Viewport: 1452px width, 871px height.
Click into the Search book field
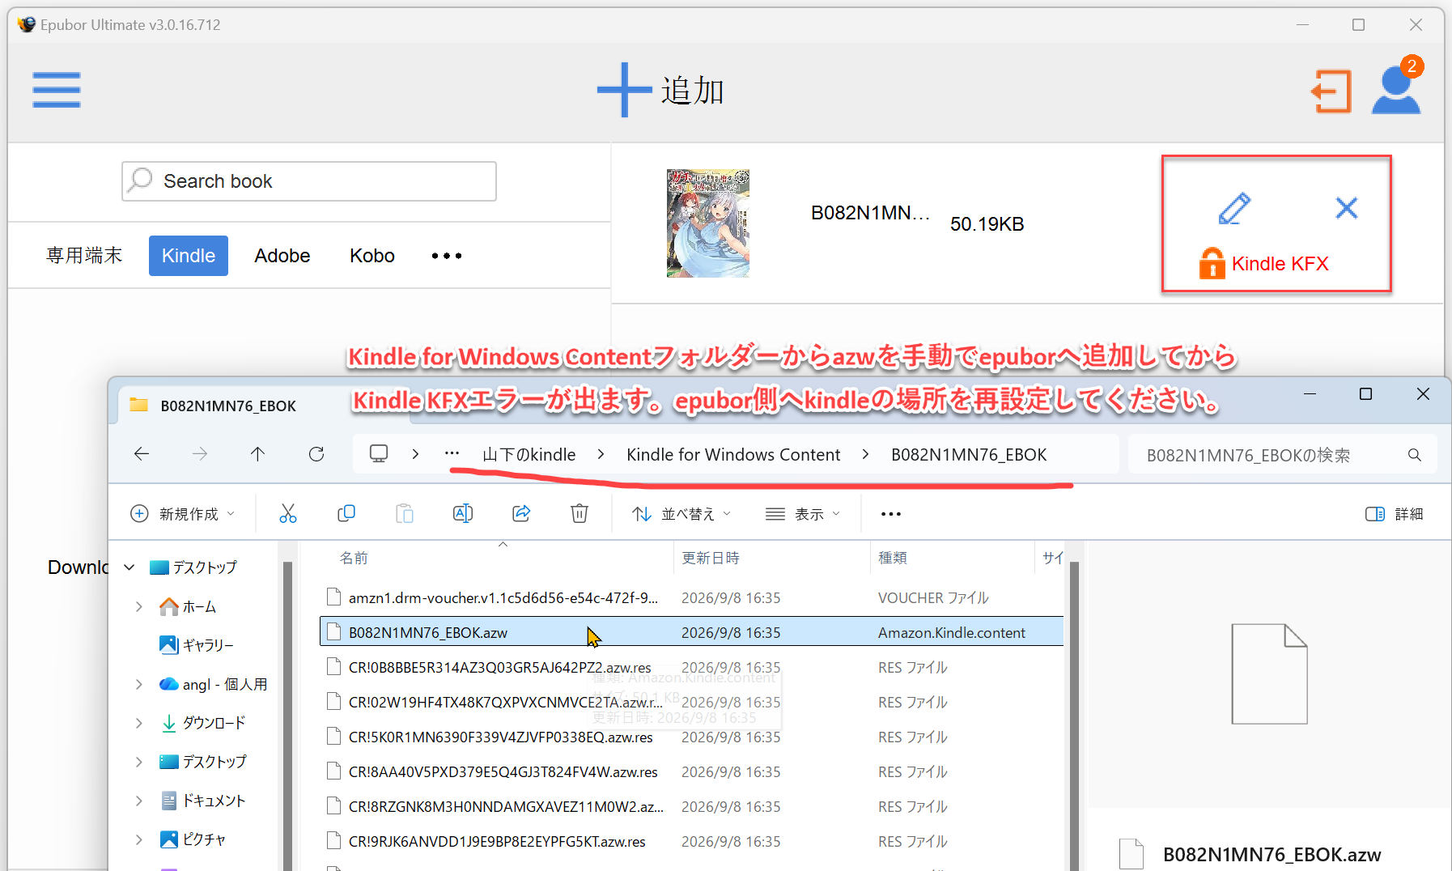(x=309, y=181)
